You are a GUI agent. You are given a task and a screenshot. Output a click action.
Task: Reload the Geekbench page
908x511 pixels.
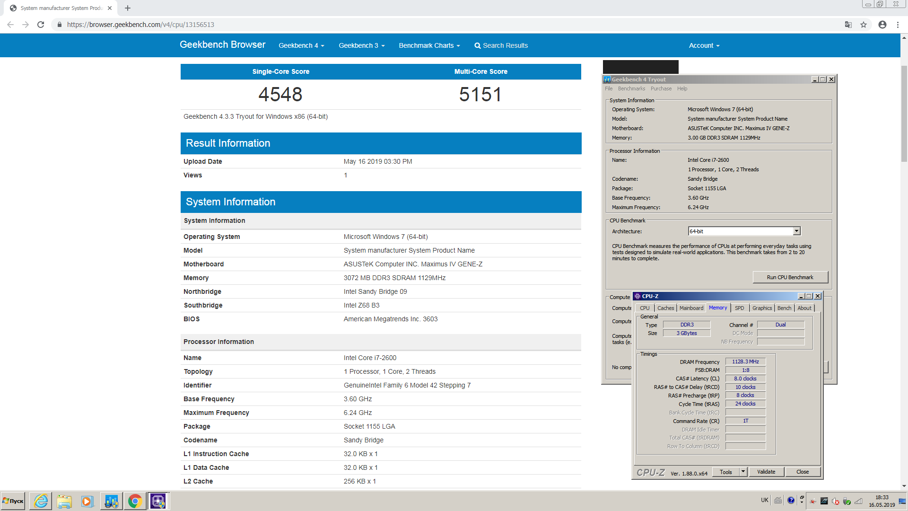point(41,25)
